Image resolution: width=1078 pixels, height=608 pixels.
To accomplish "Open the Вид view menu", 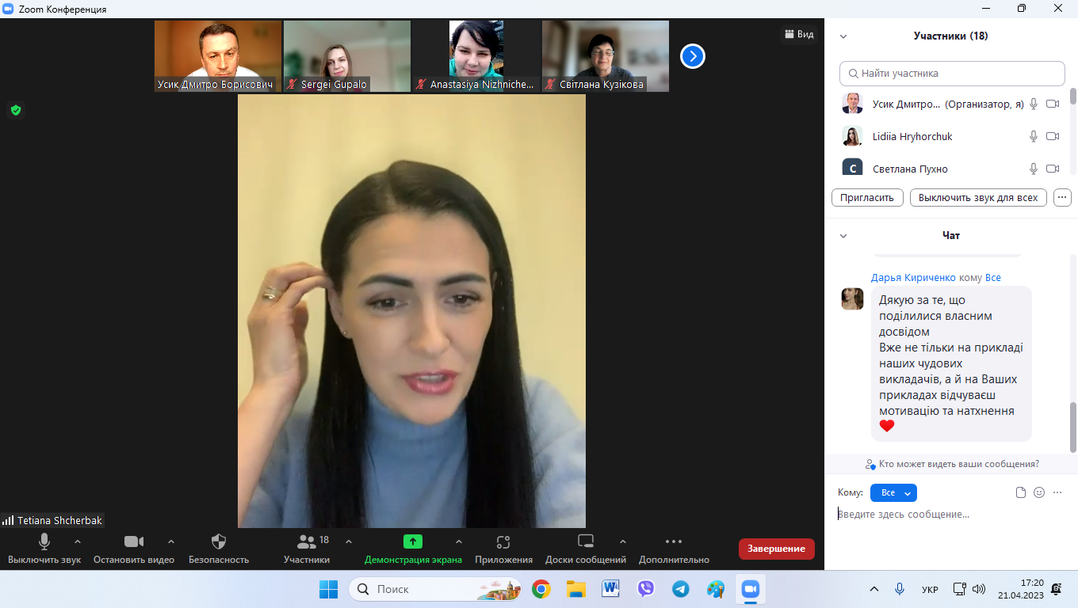I will click(799, 34).
